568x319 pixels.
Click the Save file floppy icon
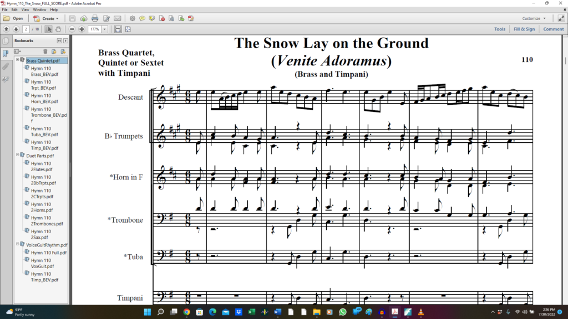[72, 18]
